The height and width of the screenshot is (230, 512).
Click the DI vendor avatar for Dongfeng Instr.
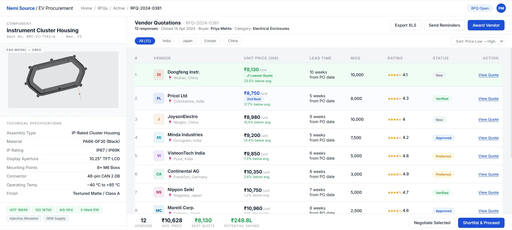[159, 75]
